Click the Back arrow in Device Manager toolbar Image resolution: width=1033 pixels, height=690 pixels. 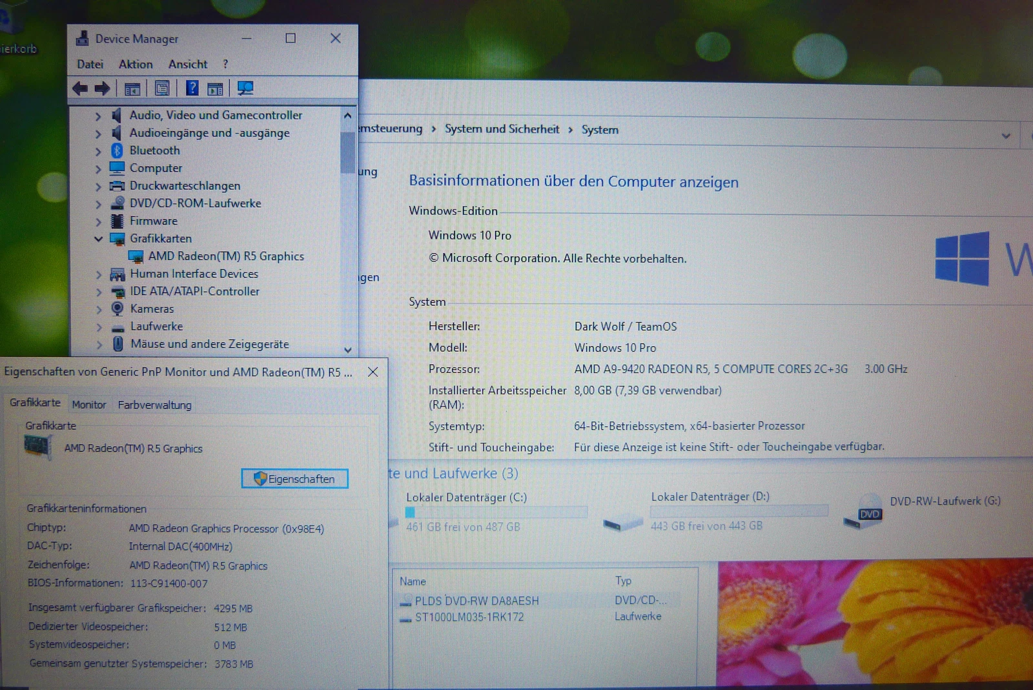click(x=80, y=88)
